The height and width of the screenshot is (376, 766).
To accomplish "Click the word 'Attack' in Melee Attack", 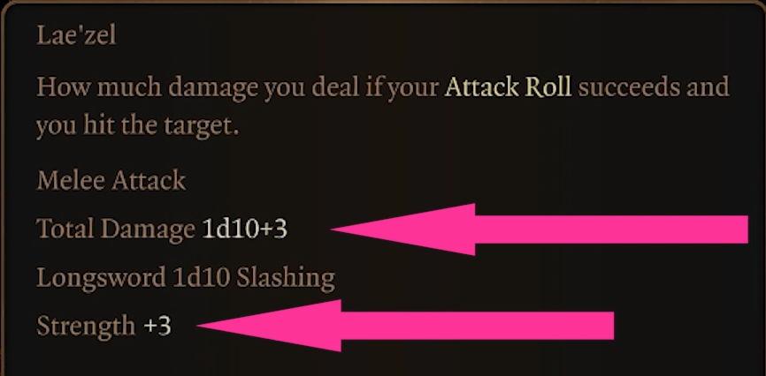I will tap(149, 180).
